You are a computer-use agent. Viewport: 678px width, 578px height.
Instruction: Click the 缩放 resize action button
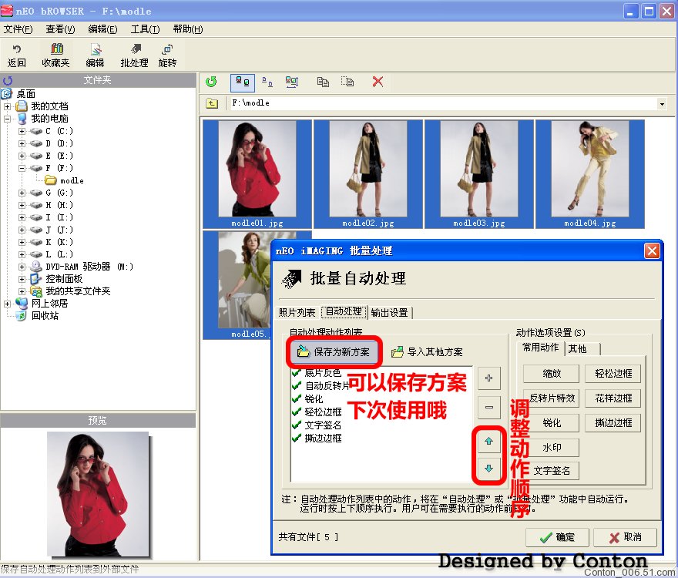tap(552, 373)
